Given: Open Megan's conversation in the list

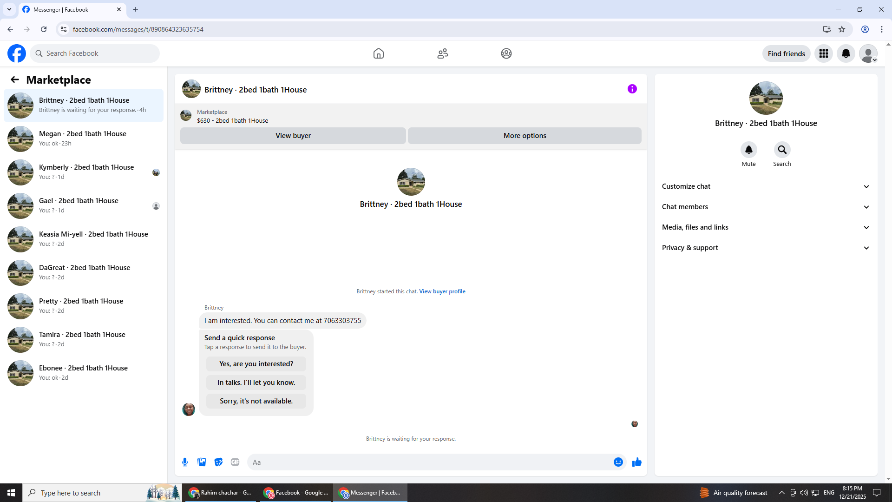Looking at the screenshot, I should (x=84, y=139).
